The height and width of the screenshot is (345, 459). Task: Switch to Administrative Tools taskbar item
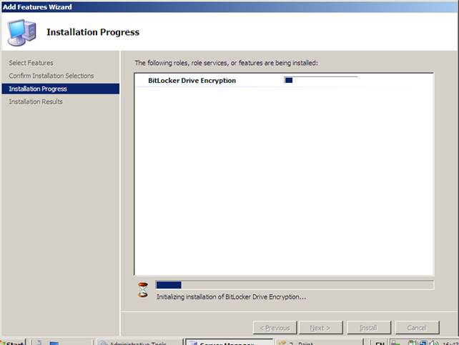(x=139, y=343)
